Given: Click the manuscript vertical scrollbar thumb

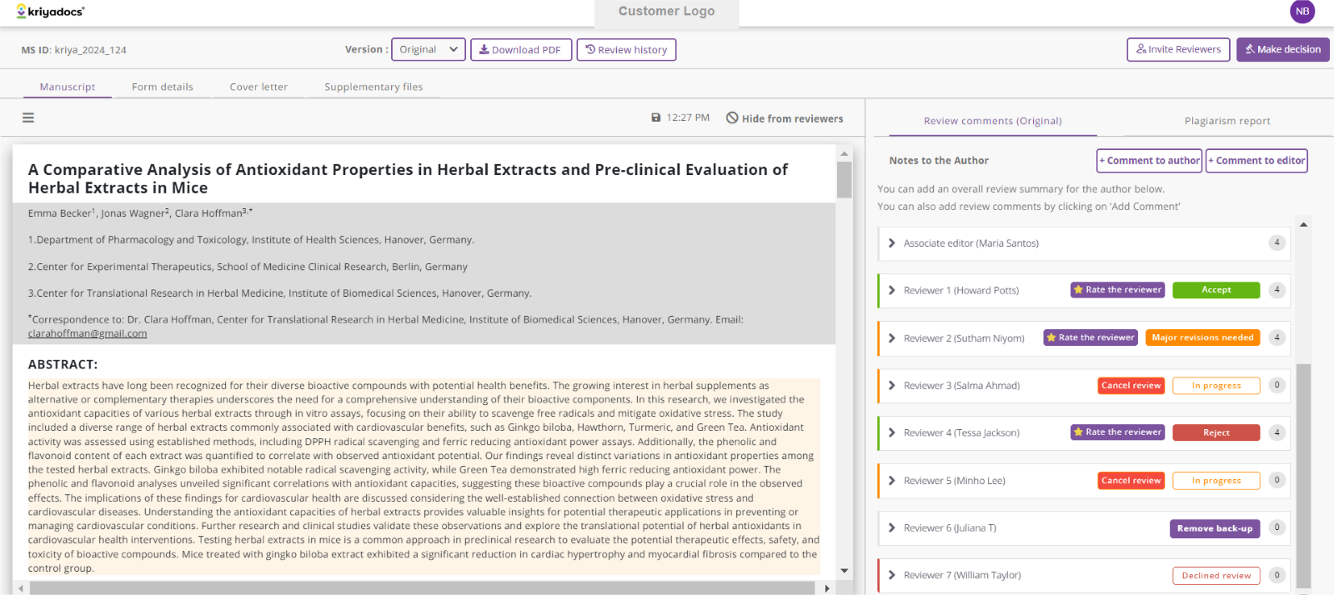Looking at the screenshot, I should coord(844,179).
